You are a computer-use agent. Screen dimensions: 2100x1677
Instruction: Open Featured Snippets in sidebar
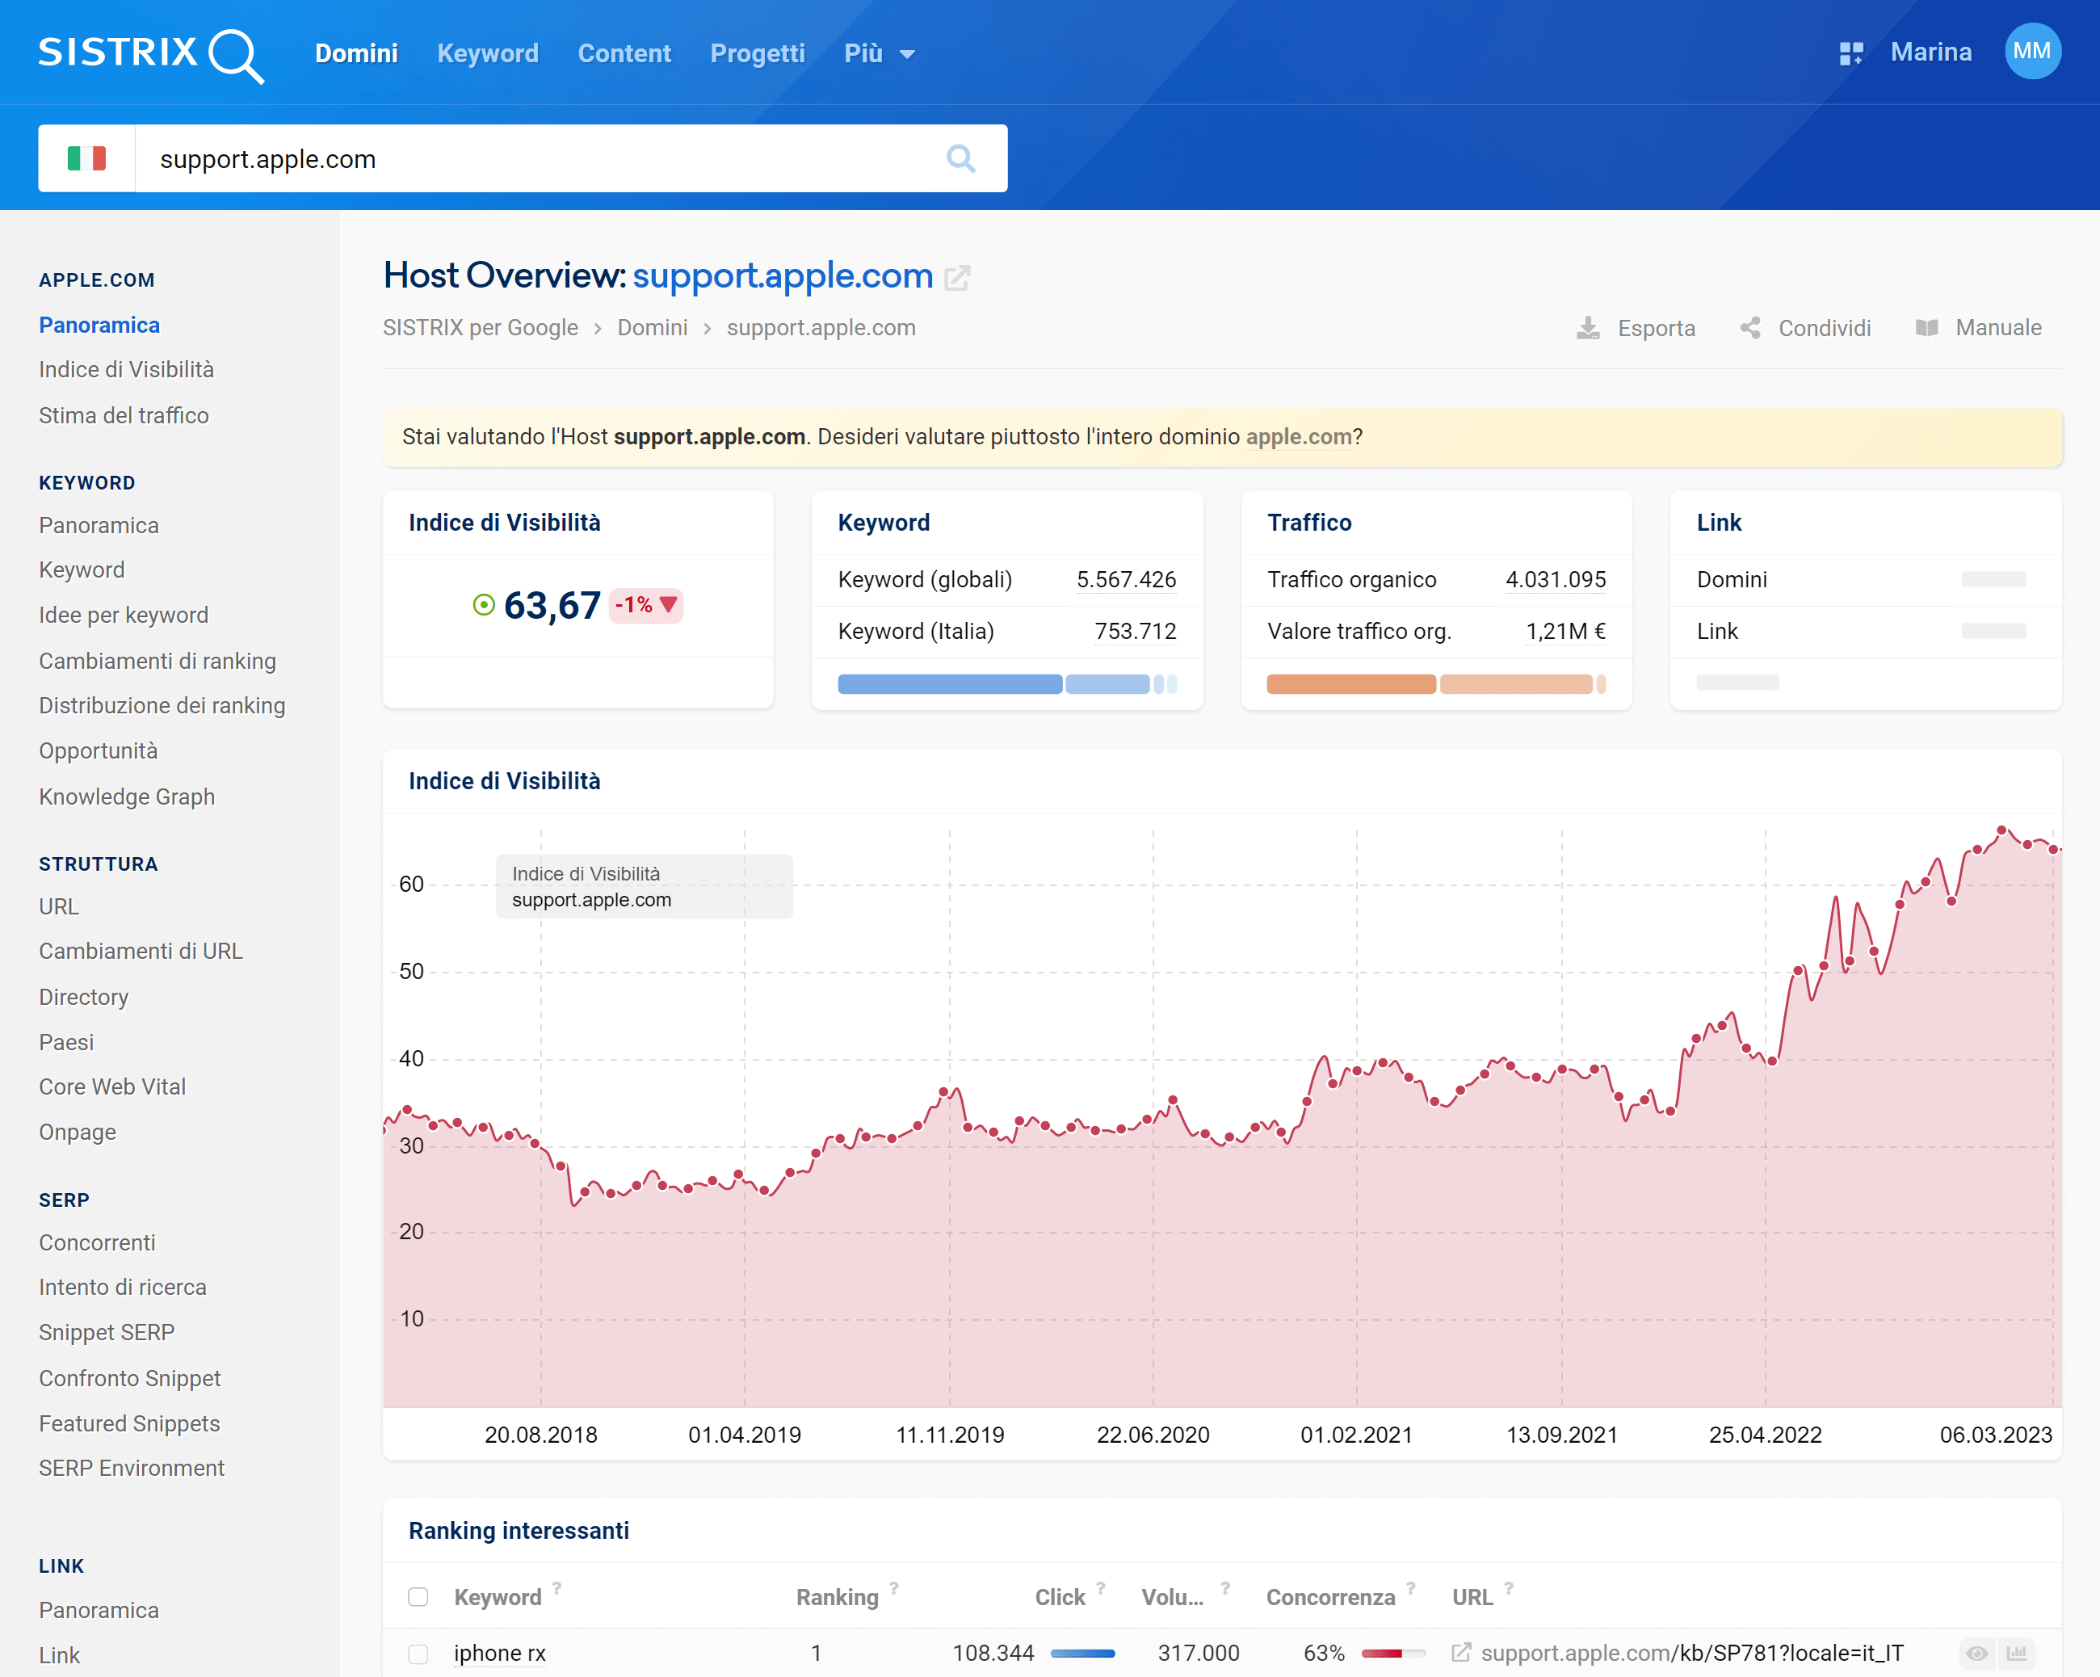pyautogui.click(x=129, y=1423)
